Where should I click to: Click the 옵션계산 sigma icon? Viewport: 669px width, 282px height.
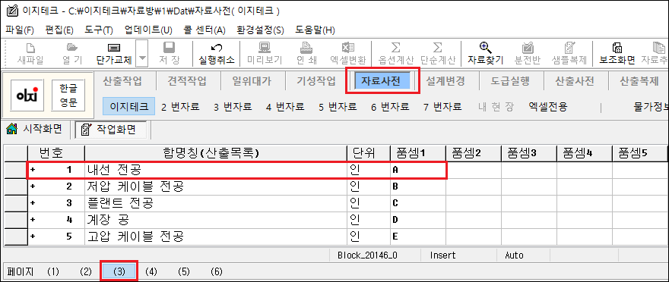tap(395, 47)
